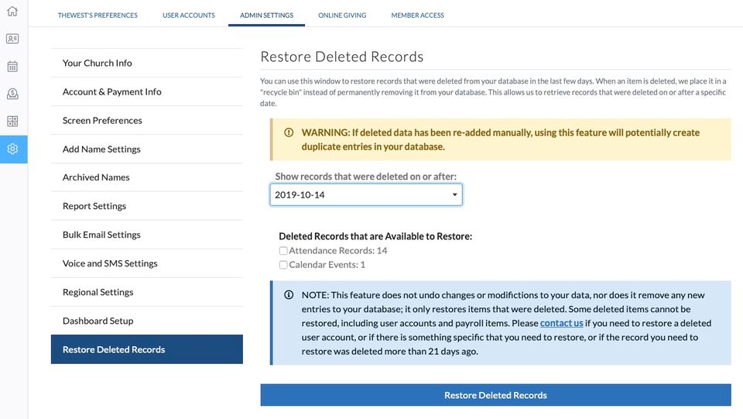Screen dimensions: 743x419
Task: Open the Member Access tab
Action: (417, 15)
